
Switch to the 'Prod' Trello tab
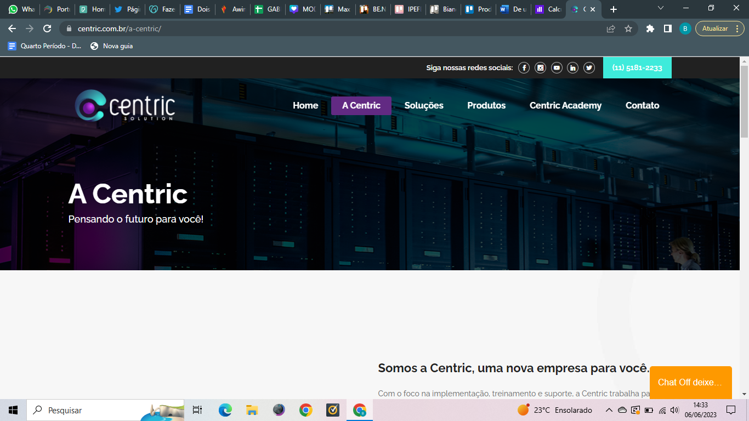click(x=478, y=9)
